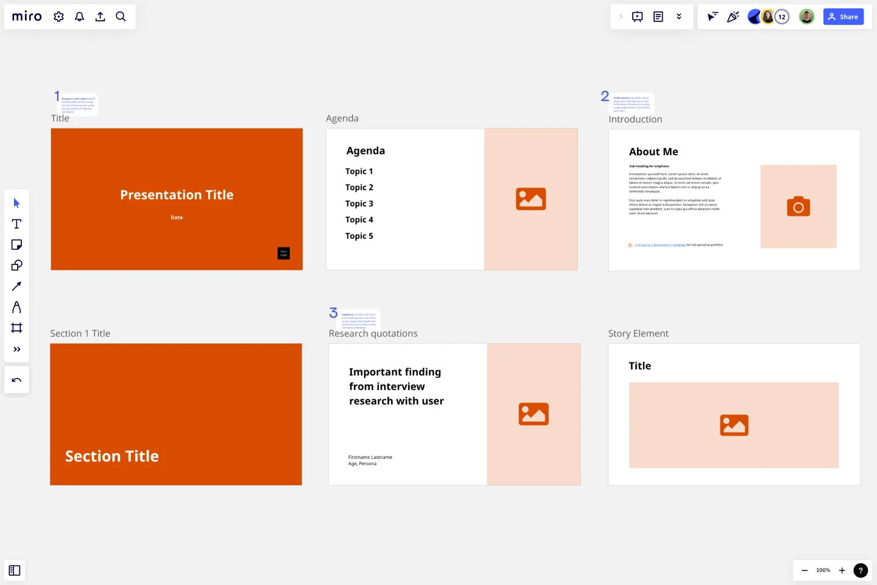Open board settings gear icon
The width and height of the screenshot is (877, 585).
coord(58,16)
